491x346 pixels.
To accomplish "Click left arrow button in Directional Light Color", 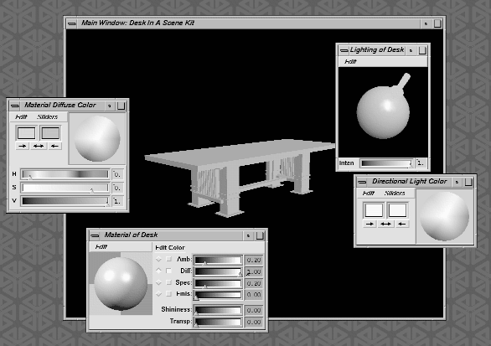I will pyautogui.click(x=402, y=224).
